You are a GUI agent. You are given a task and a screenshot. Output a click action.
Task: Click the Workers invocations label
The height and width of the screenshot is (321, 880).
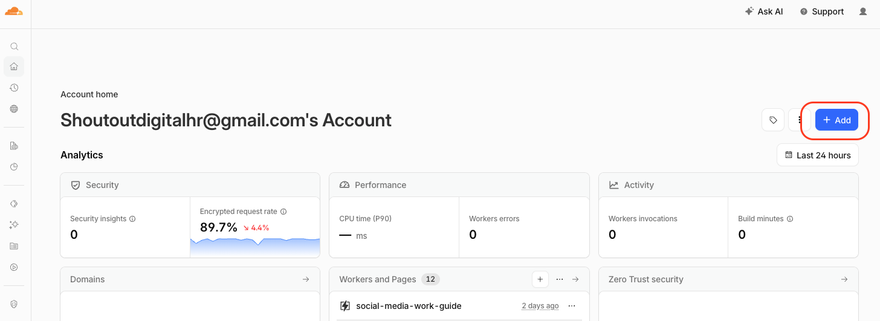[x=643, y=219]
